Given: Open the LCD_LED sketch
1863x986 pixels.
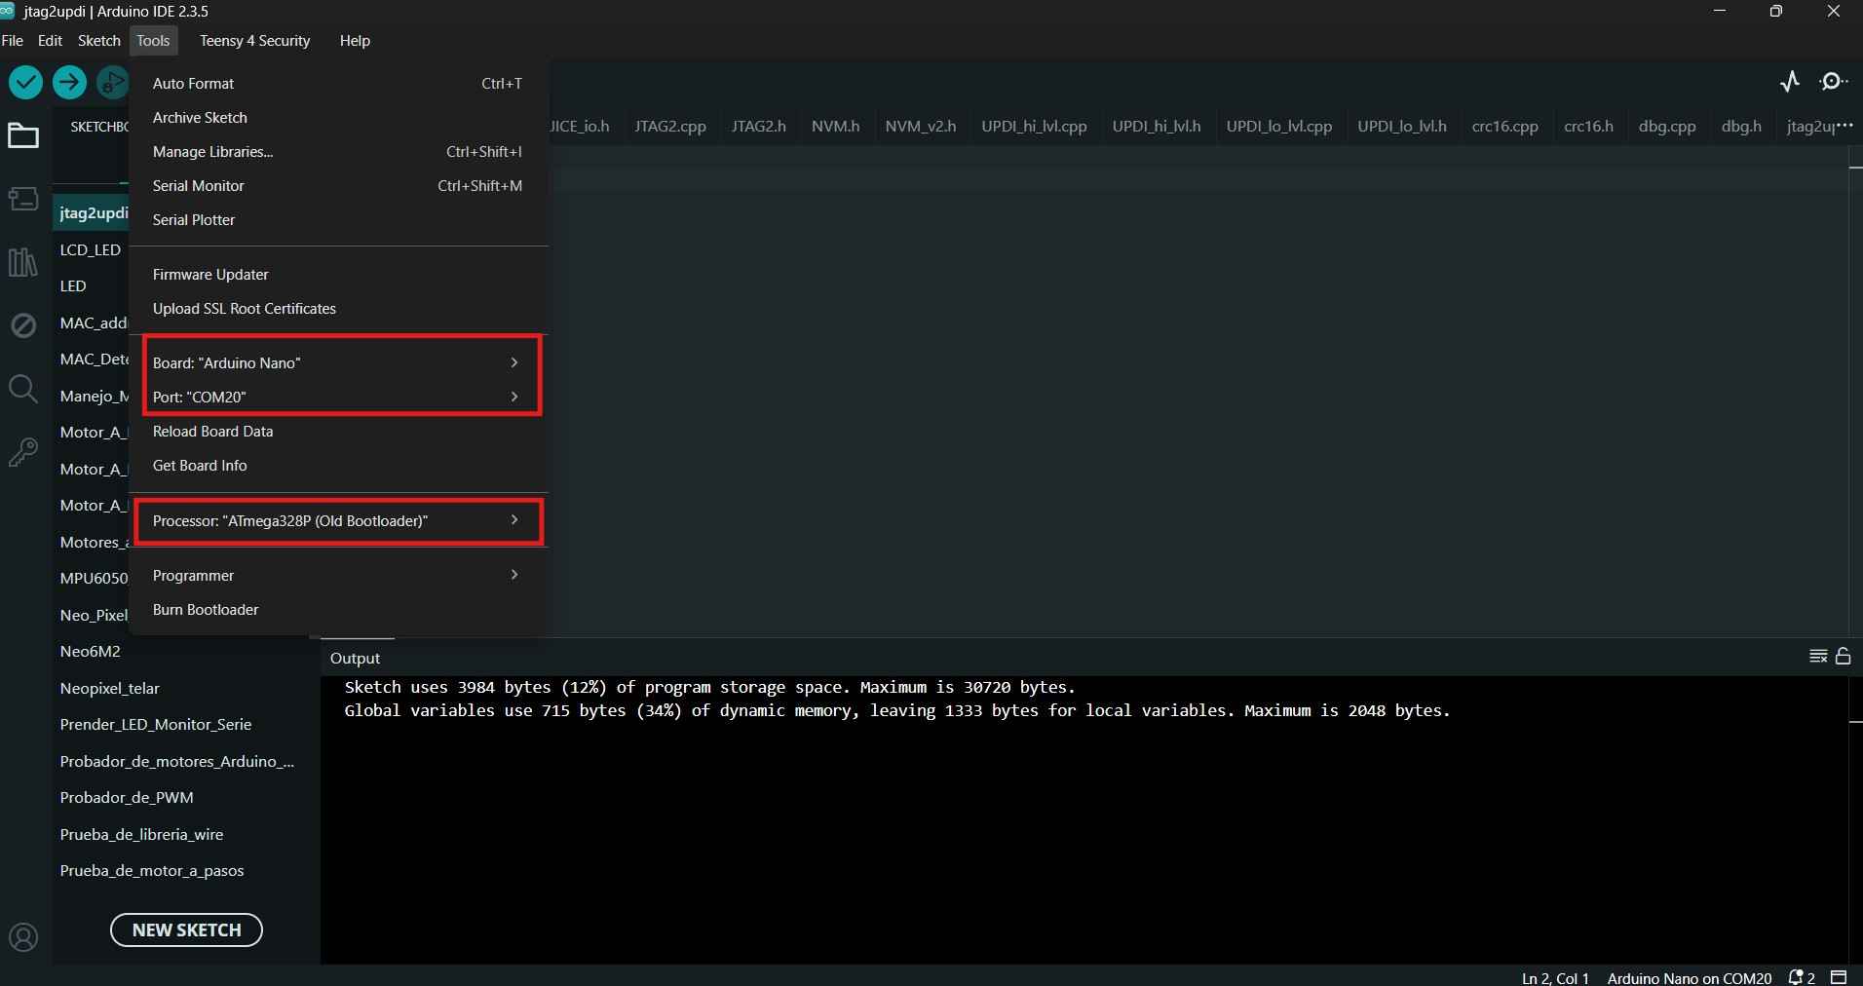Looking at the screenshot, I should coord(91,249).
